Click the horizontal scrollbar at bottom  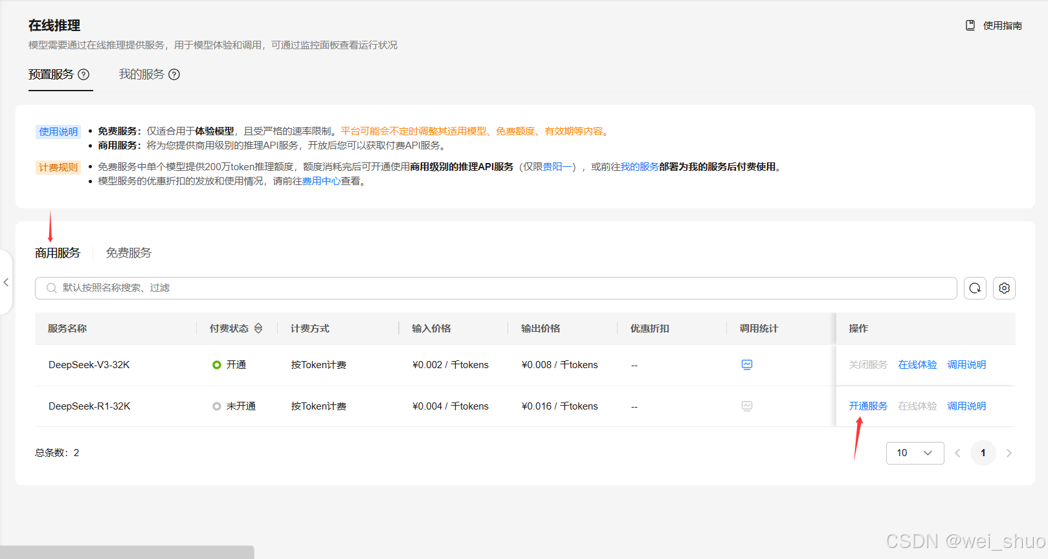(x=127, y=553)
